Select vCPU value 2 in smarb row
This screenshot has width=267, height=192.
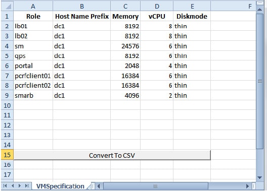157,95
